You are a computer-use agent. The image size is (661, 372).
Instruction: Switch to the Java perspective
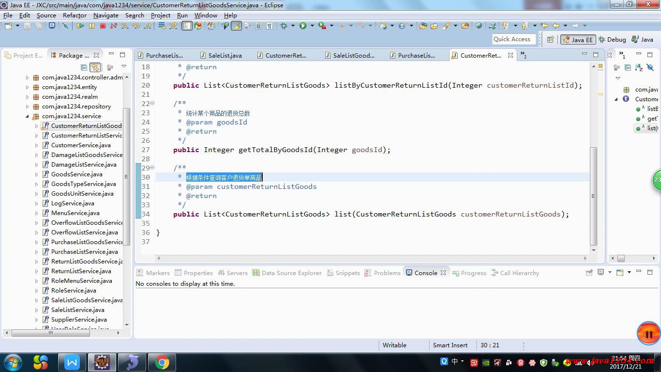click(642, 40)
